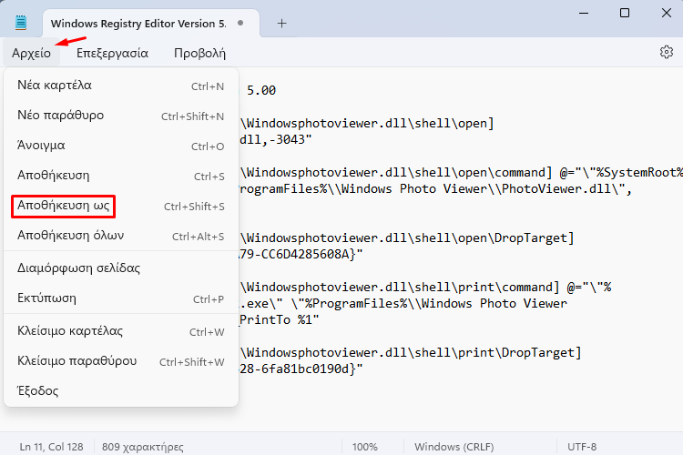Select Κλείσιμο καρτέλας menu entry
The height and width of the screenshot is (455, 683).
tap(120, 331)
